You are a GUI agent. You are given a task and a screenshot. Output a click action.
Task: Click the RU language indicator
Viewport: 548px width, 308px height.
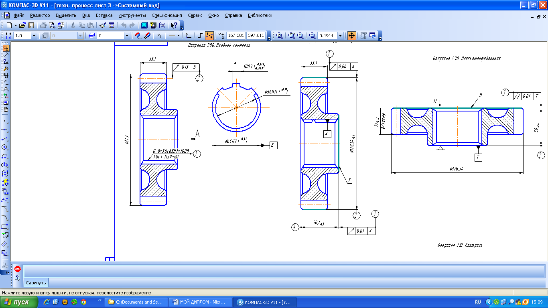(478, 302)
